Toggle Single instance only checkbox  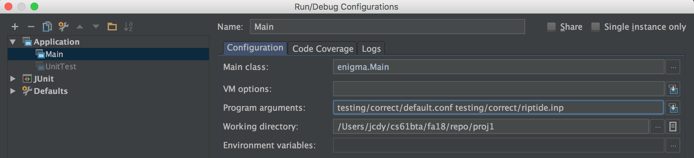[595, 27]
